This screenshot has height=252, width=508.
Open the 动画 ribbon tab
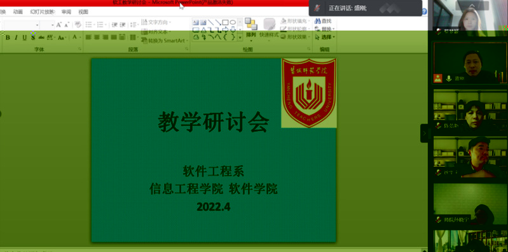18,12
